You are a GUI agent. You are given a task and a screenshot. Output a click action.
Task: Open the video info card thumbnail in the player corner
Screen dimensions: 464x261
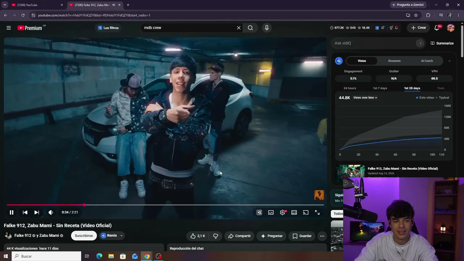pyautogui.click(x=319, y=195)
